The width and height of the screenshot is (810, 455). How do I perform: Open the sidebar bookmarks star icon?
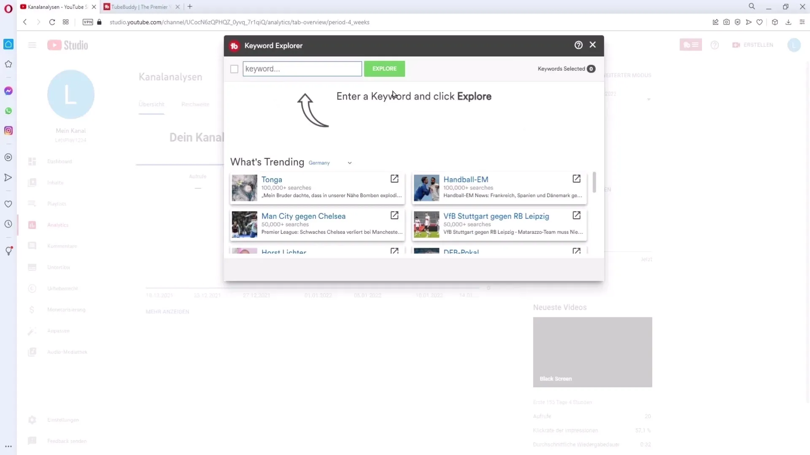(x=8, y=64)
